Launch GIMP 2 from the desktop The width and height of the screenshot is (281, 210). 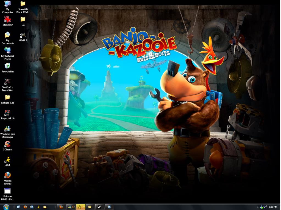[23, 35]
